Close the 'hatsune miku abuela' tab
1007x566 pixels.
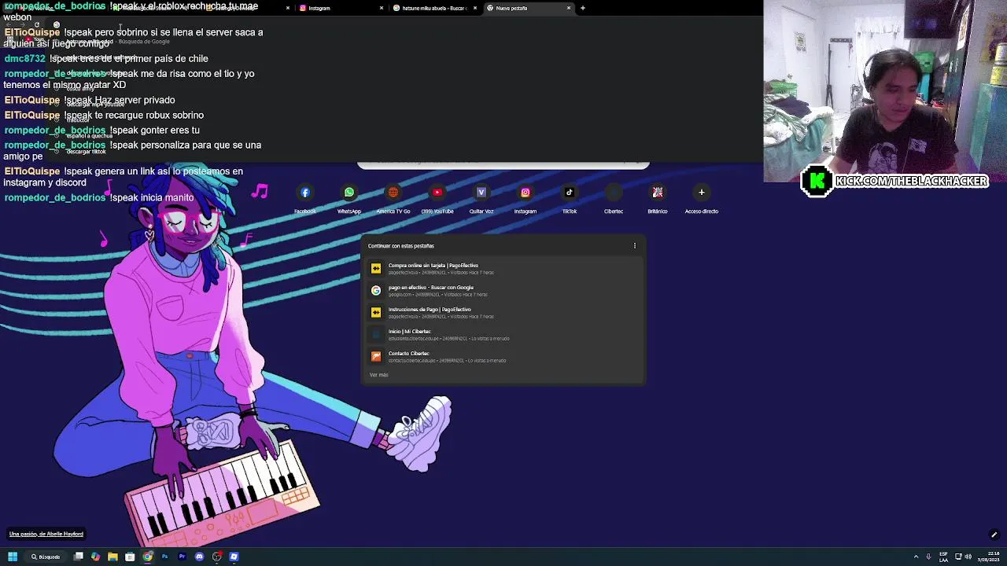pos(475,8)
